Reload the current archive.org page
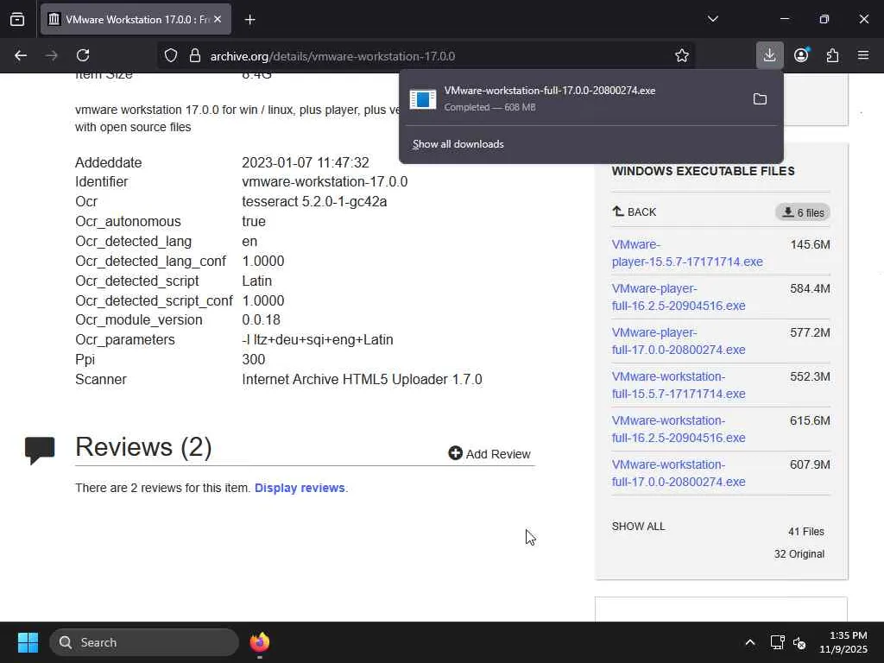This screenshot has height=663, width=884. click(x=84, y=56)
